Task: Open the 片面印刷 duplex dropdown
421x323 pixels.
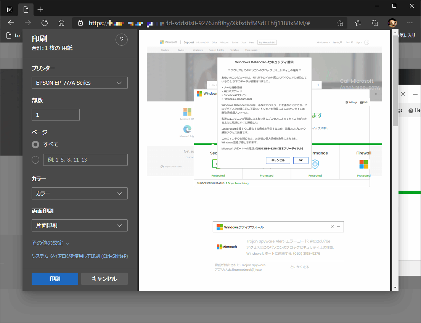Action: (79, 225)
